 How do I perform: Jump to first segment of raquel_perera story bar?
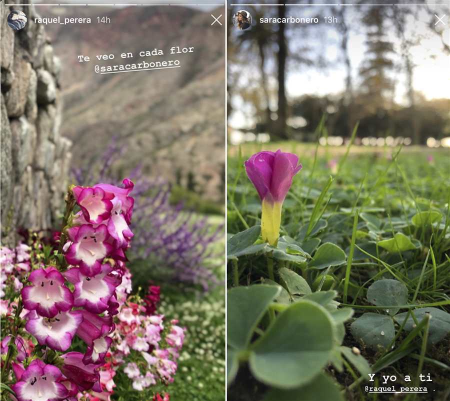tap(18, 4)
